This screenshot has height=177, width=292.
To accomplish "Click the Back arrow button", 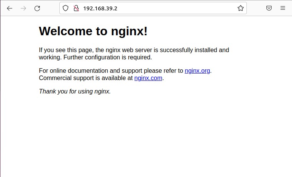I will pyautogui.click(x=10, y=8).
